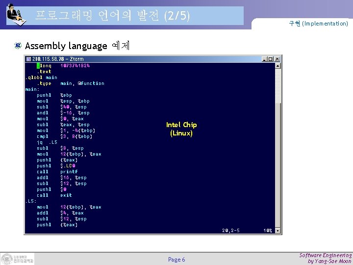Click the 'main:' label
The image size is (353, 265).
(32, 89)
